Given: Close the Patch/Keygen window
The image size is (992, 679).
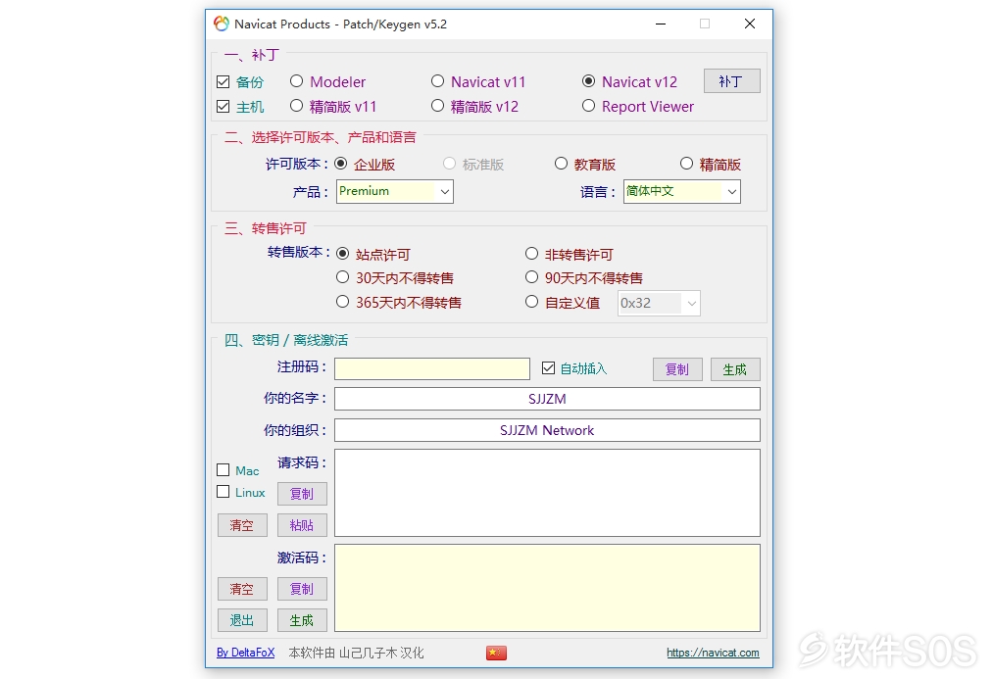Looking at the screenshot, I should (x=750, y=24).
